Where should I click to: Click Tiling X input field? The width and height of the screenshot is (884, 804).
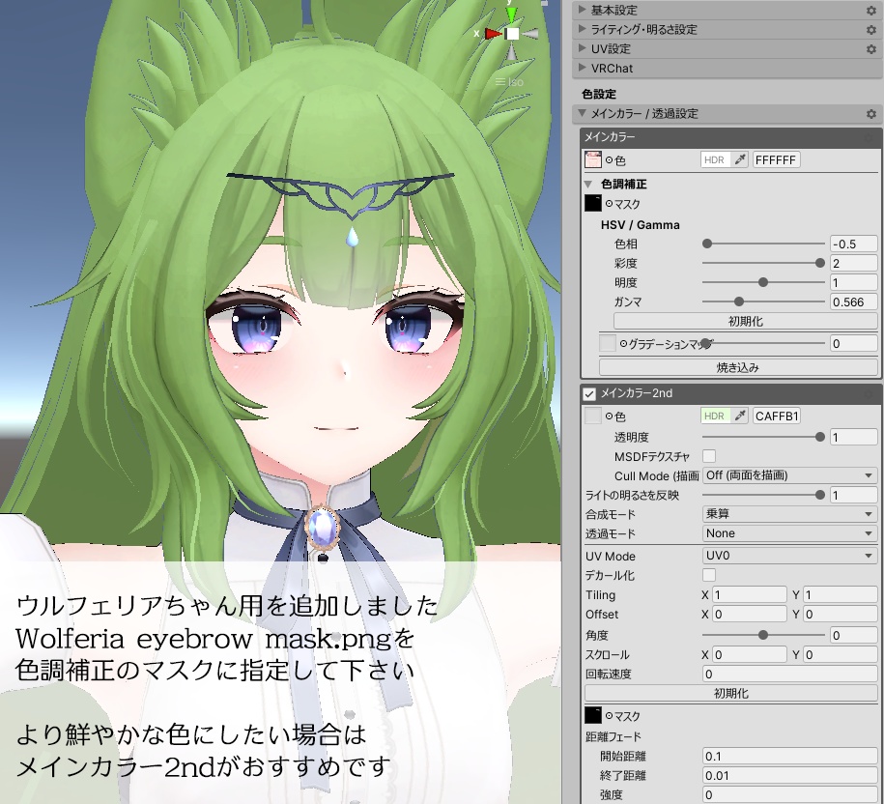point(750,595)
